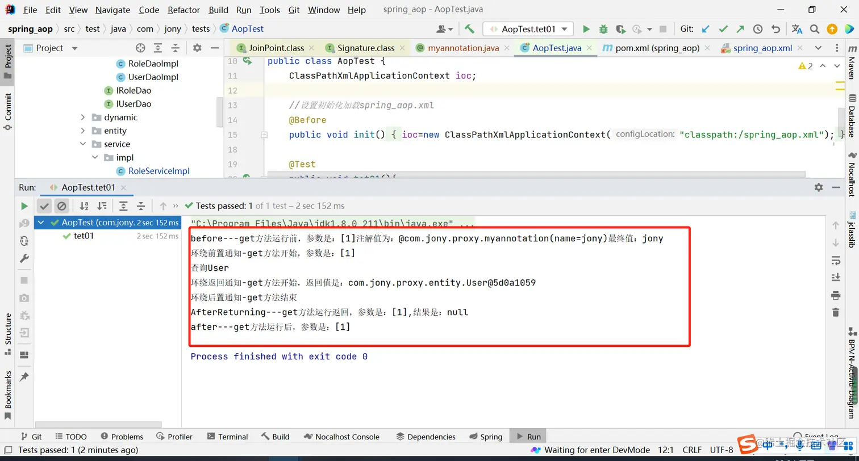Viewport: 859px width, 461px height.
Task: Toggle alphabetical sorting of tests
Action: click(x=84, y=206)
